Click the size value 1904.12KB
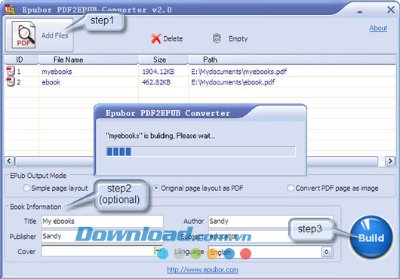The width and height of the screenshot is (400, 279). (x=158, y=72)
